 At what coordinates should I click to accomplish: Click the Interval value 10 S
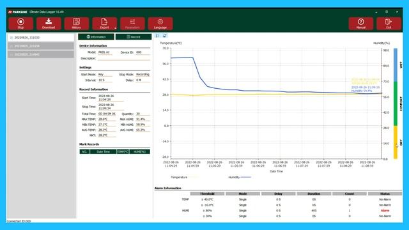[x=105, y=80]
